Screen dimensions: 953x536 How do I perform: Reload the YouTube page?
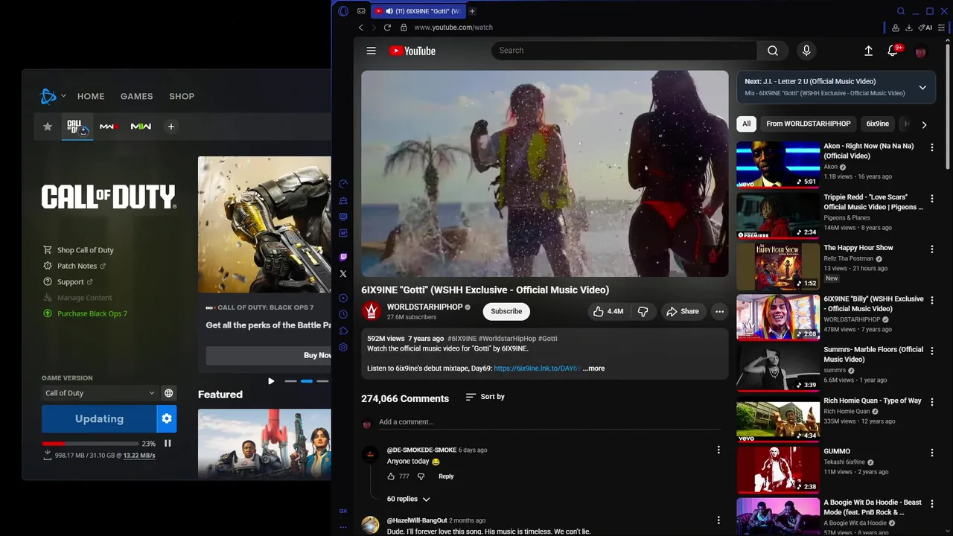pyautogui.click(x=387, y=28)
